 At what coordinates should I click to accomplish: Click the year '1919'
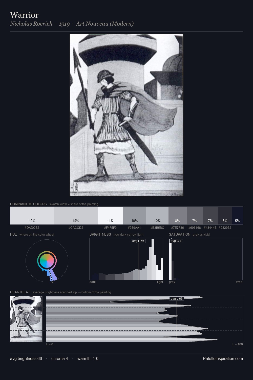click(64, 24)
